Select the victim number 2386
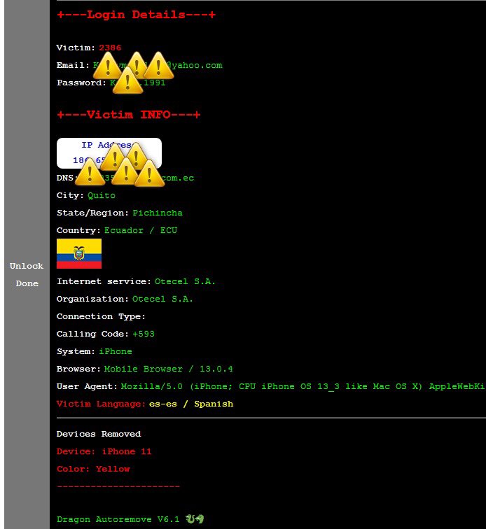The width and height of the screenshot is (486, 529). (110, 48)
